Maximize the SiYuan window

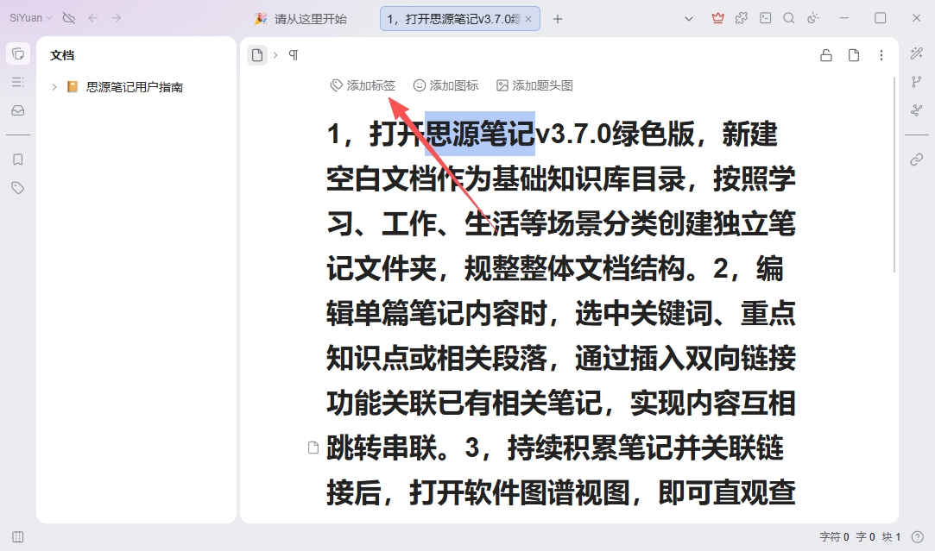(880, 18)
